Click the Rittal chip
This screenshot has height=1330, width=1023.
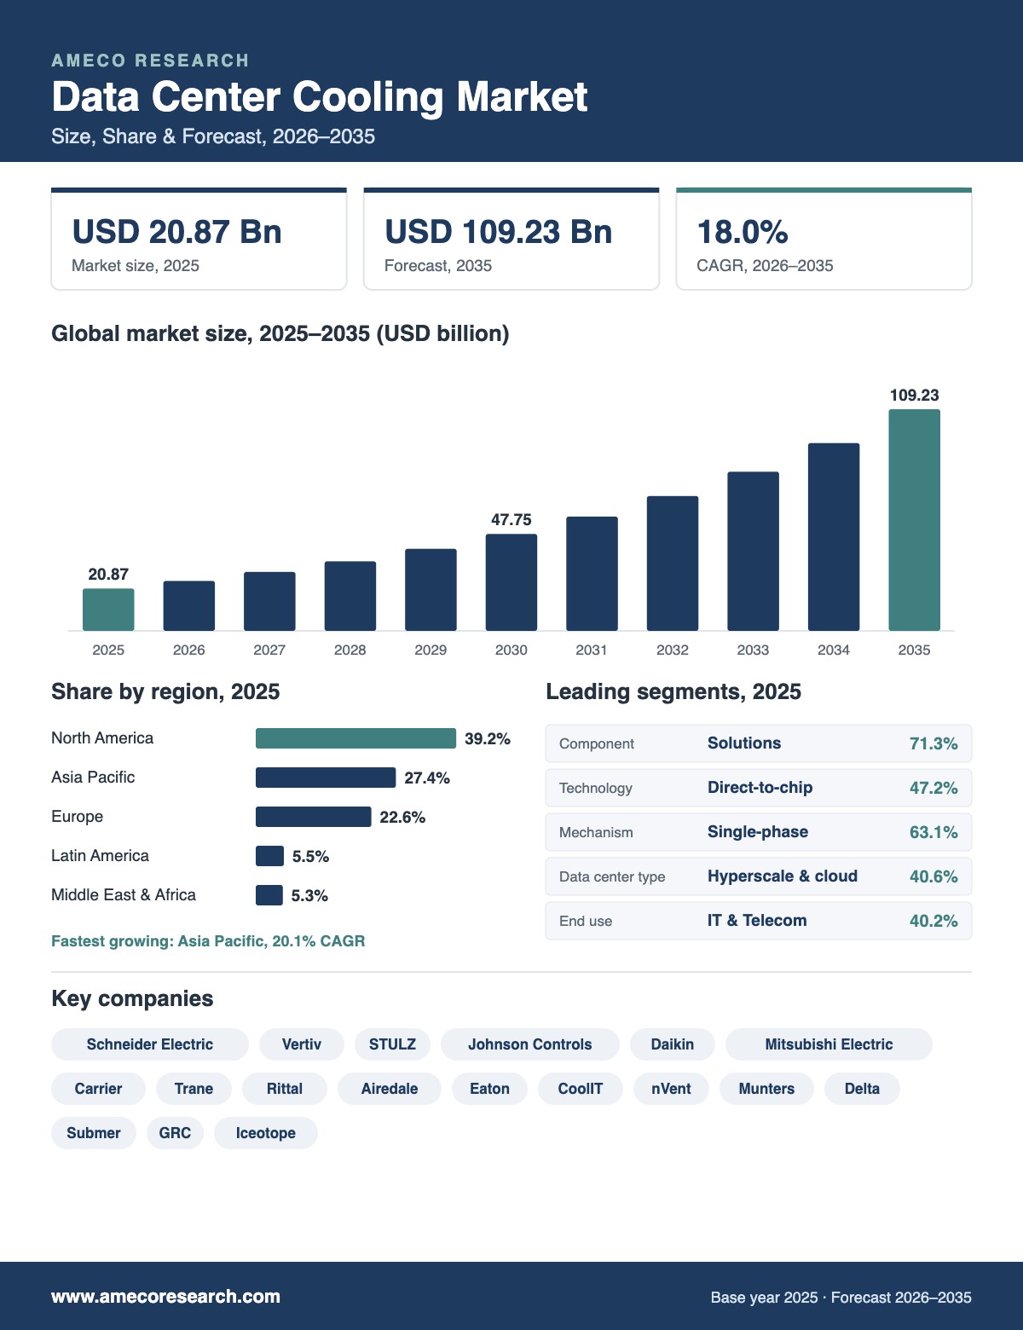pos(285,1089)
